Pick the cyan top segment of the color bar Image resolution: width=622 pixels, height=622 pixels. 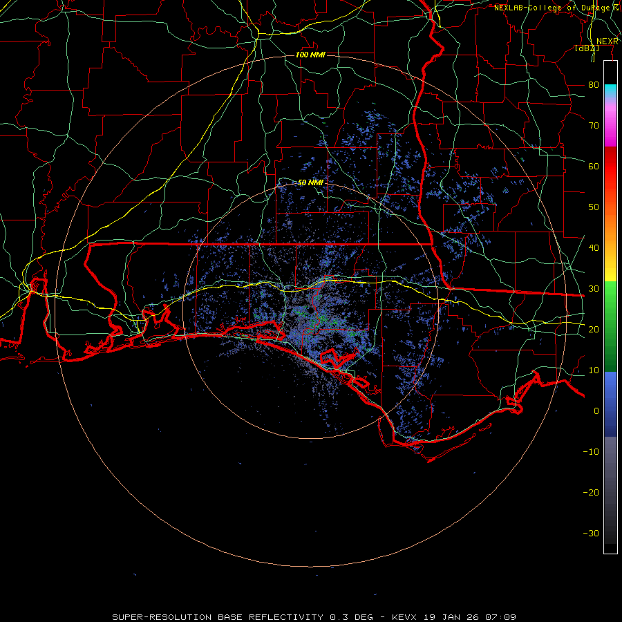pyautogui.click(x=610, y=91)
